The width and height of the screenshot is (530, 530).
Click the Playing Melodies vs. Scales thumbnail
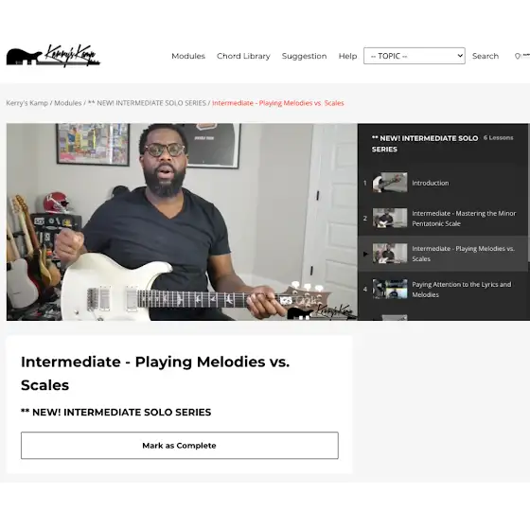point(390,254)
